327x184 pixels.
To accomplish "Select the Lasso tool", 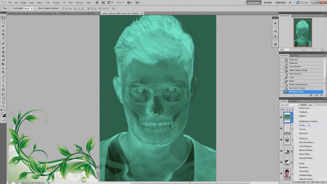I will pos(3,26).
